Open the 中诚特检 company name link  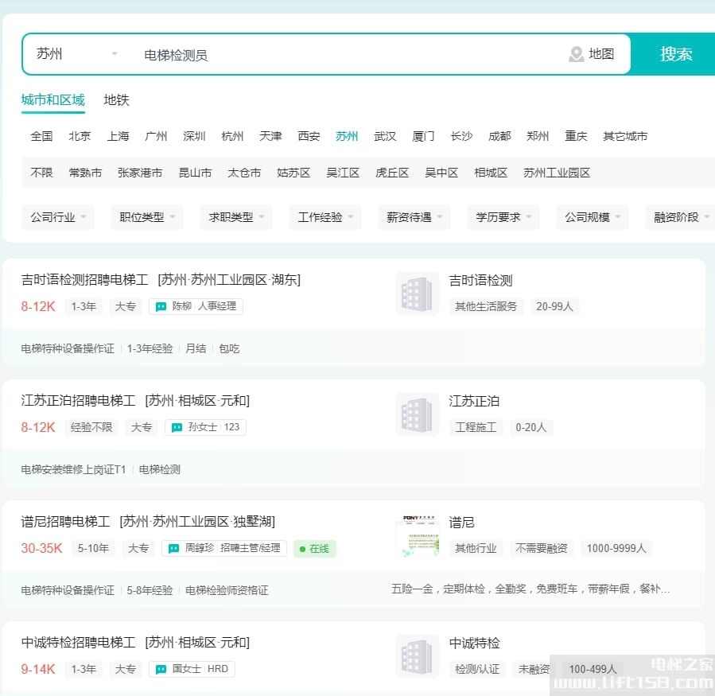tap(474, 643)
